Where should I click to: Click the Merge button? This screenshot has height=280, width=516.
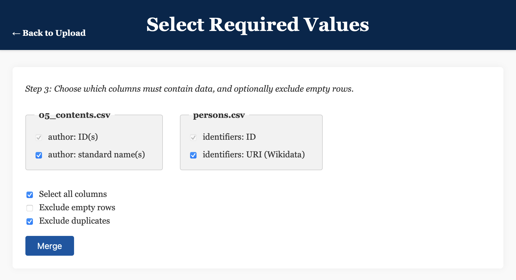[50, 246]
